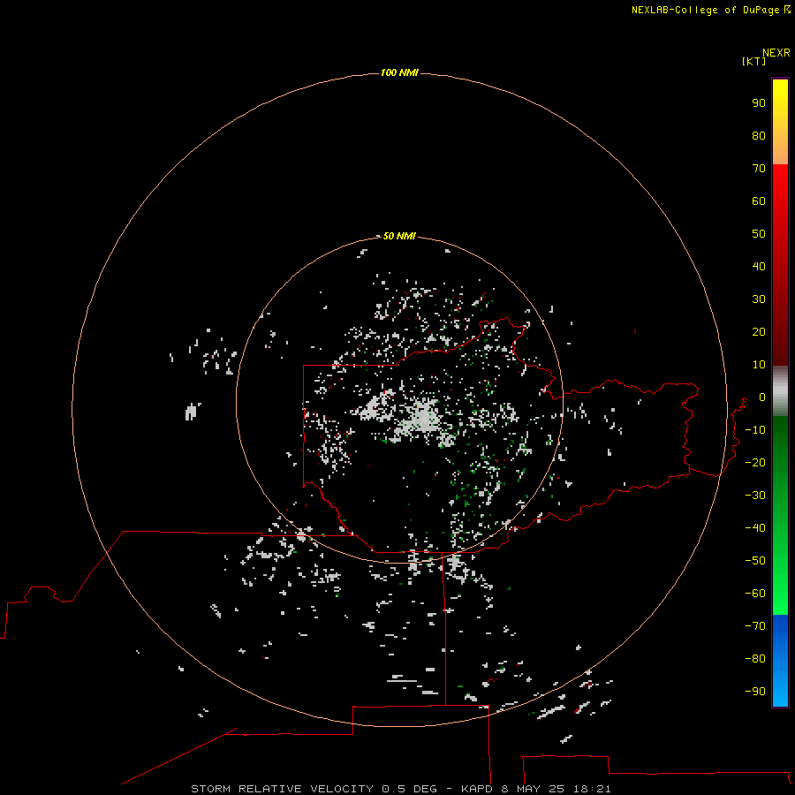795x795 pixels.
Task: Click the 40 value on velocity scale
Action: [759, 267]
